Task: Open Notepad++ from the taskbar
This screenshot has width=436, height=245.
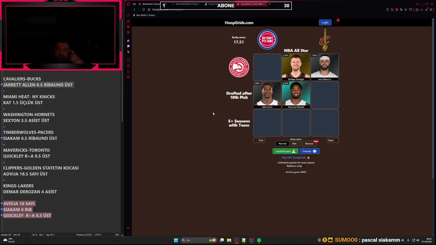Action: coord(244,240)
